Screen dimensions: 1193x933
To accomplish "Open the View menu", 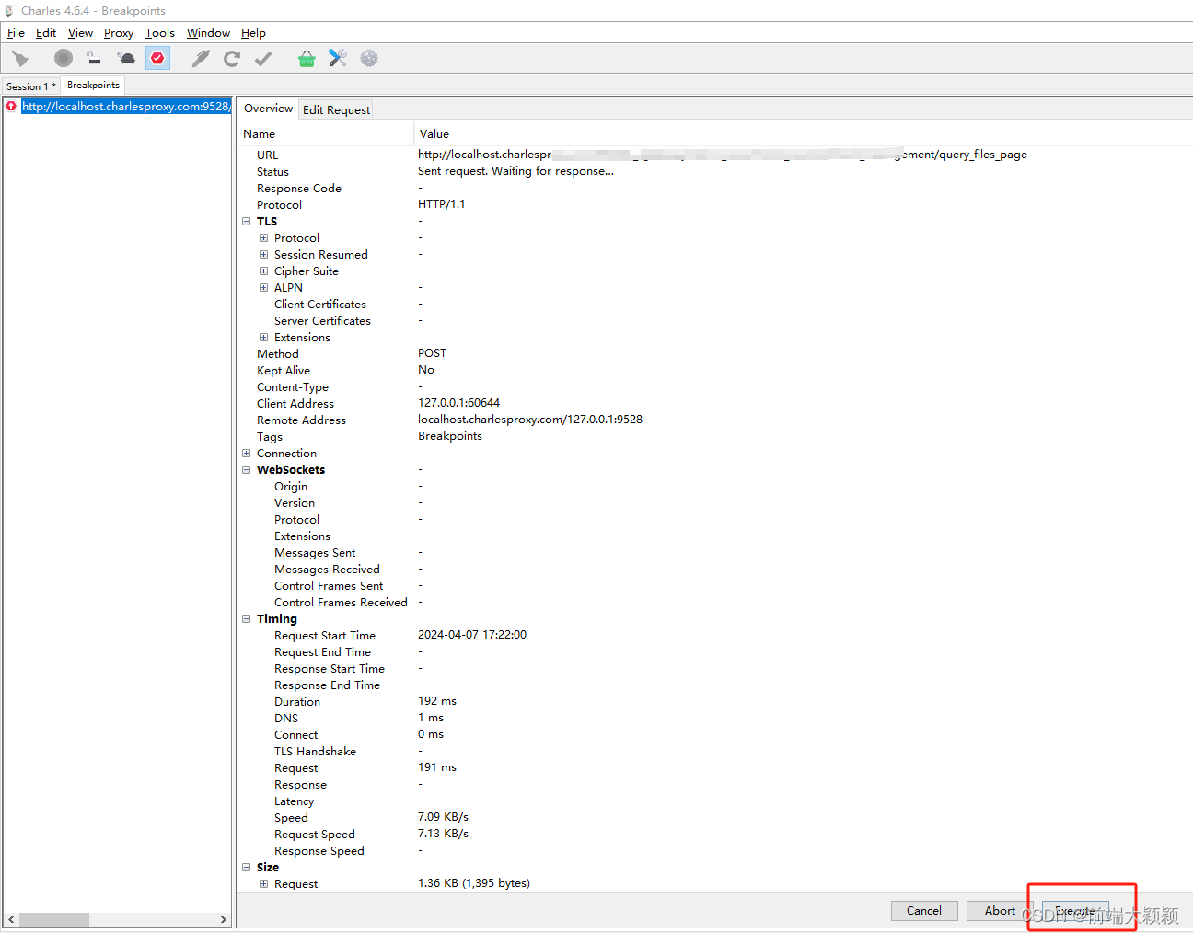I will (80, 33).
